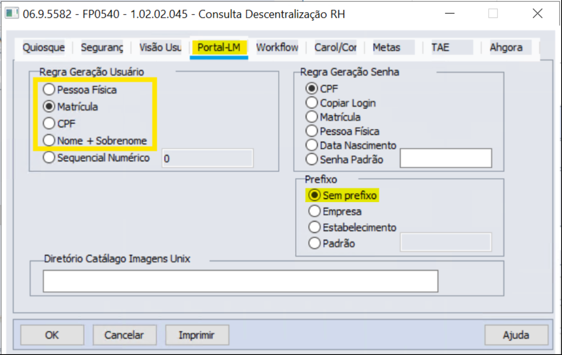Click the Padrão prefix text field

446,242
